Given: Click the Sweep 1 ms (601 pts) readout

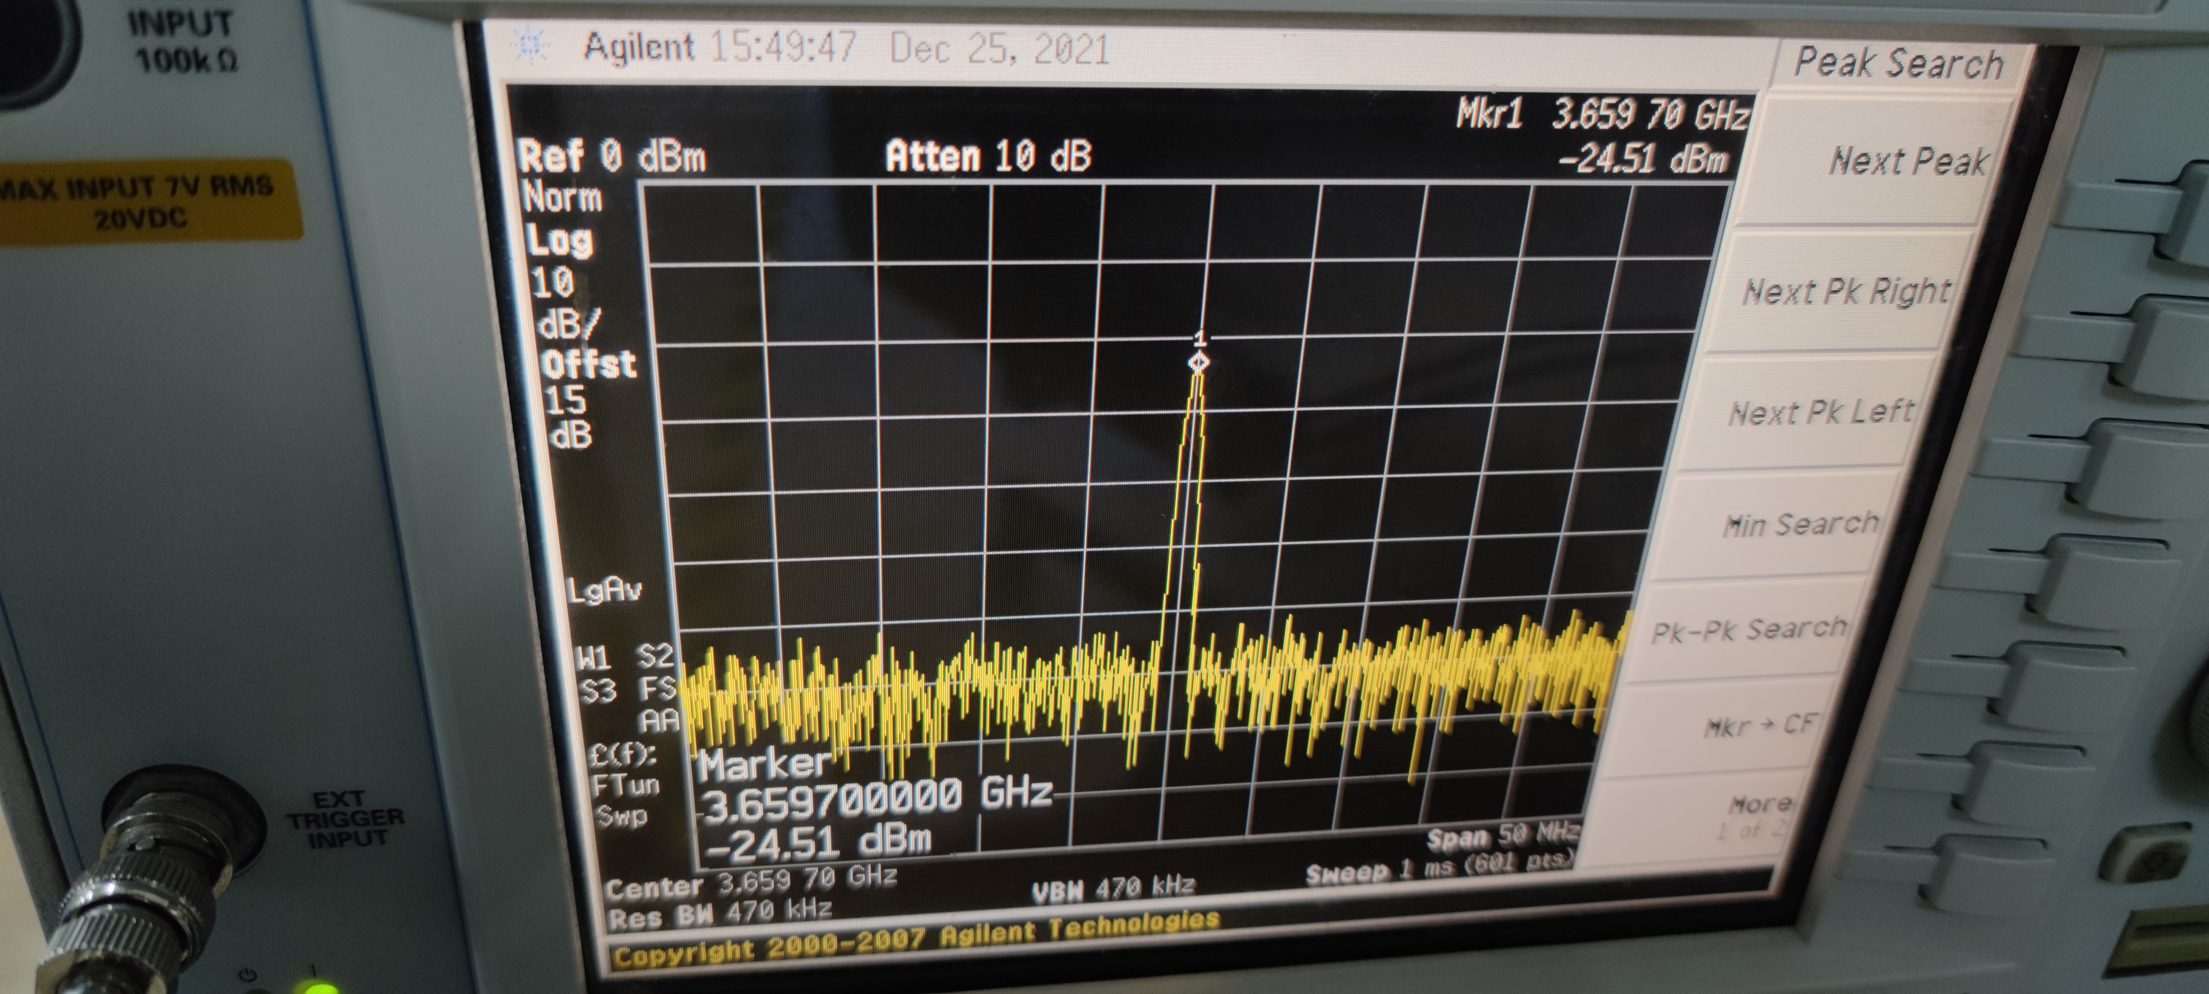Looking at the screenshot, I should (1441, 866).
